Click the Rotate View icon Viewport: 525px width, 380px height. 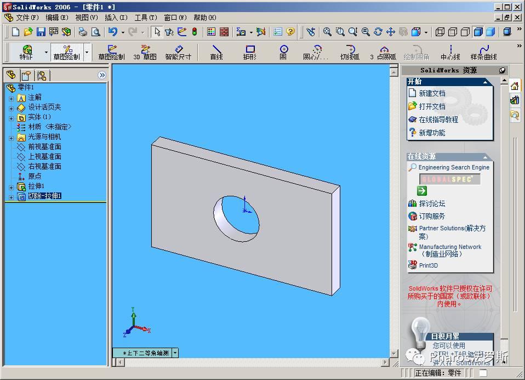pos(378,32)
